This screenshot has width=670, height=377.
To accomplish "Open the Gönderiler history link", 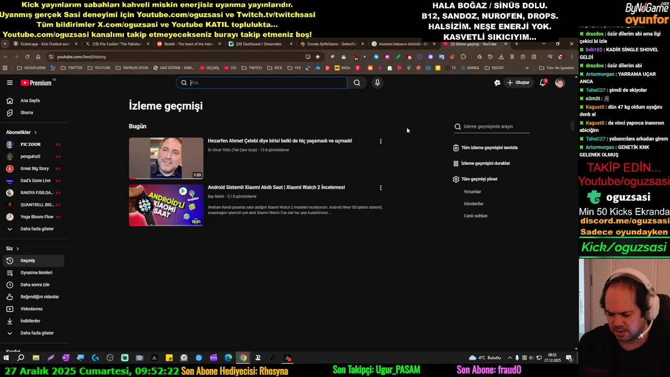I will coord(473,204).
